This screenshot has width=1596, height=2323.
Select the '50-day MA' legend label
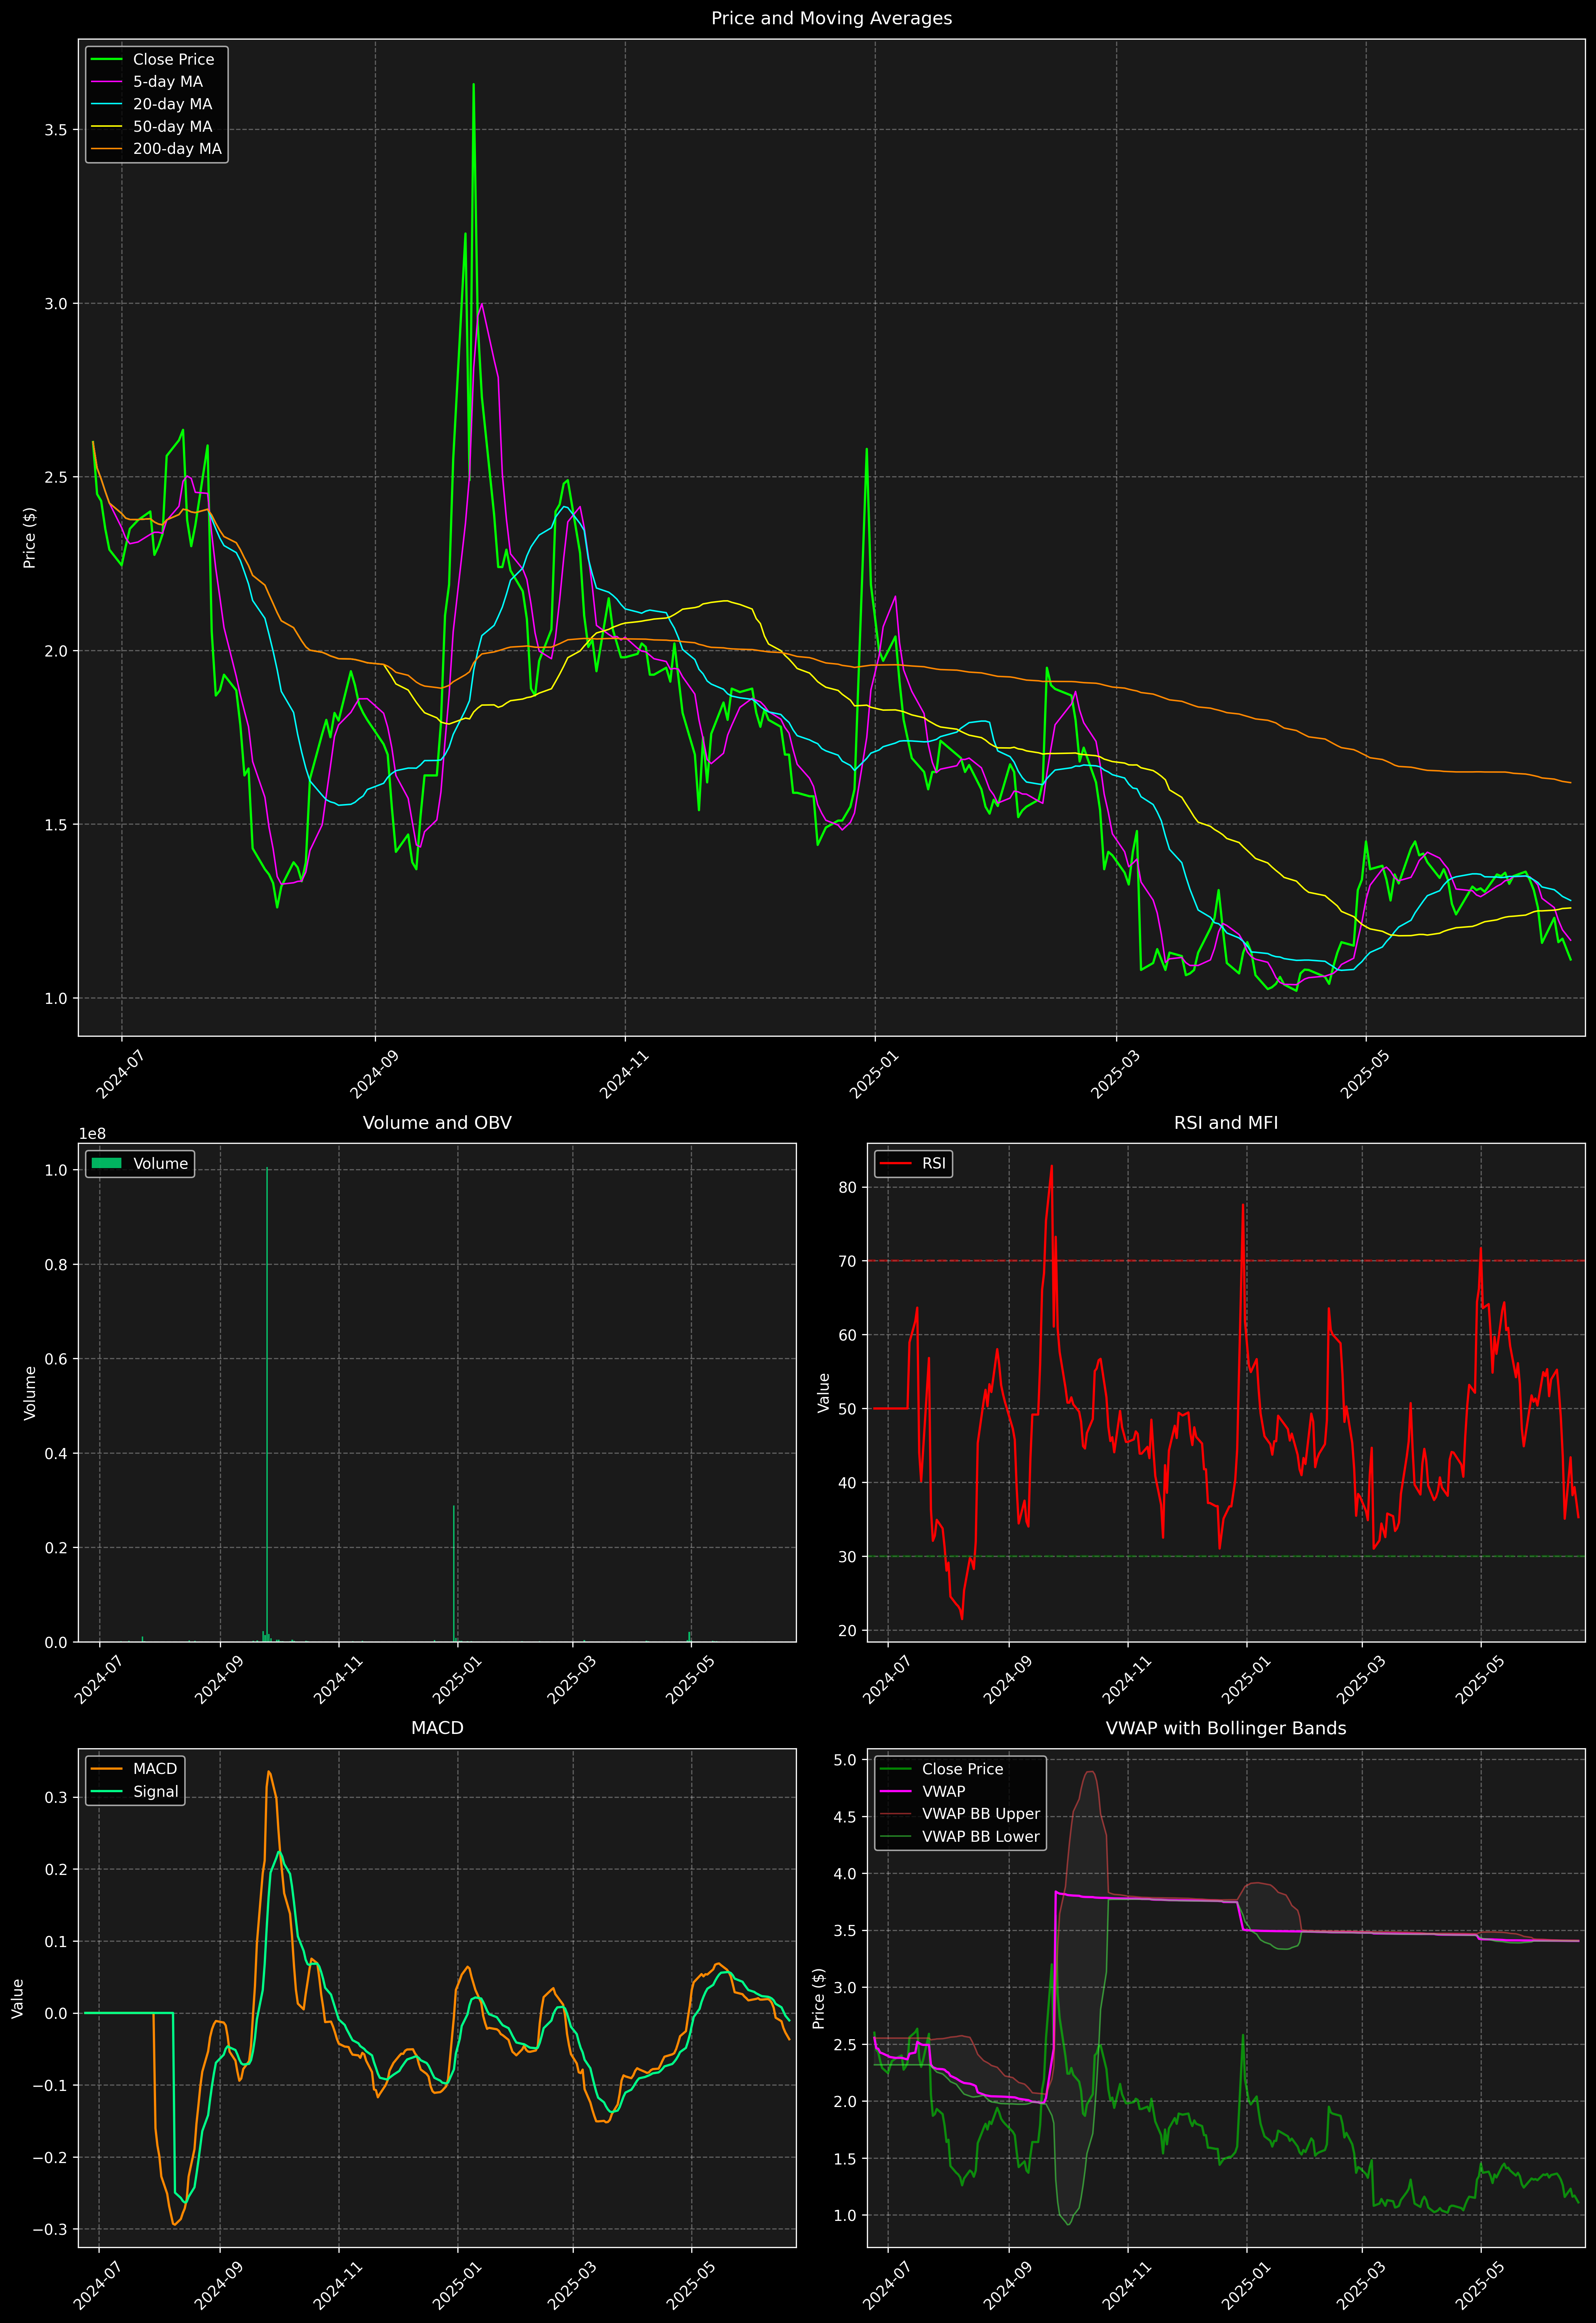point(172,127)
